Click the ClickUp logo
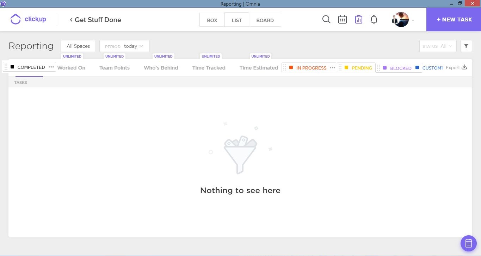 point(28,19)
